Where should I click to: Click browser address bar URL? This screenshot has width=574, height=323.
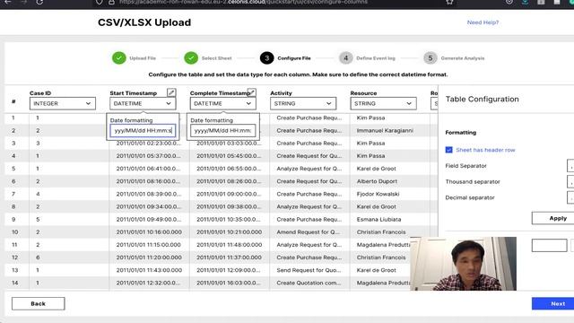[x=243, y=2]
